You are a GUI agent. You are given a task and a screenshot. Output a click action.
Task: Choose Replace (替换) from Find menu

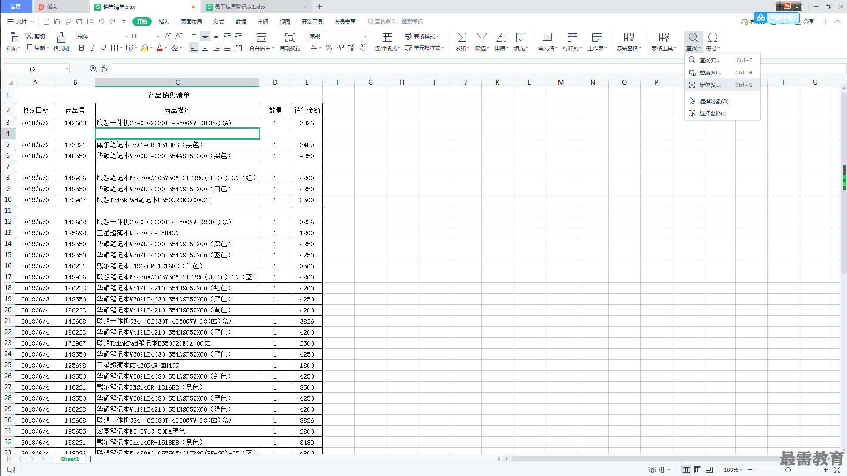tap(722, 73)
